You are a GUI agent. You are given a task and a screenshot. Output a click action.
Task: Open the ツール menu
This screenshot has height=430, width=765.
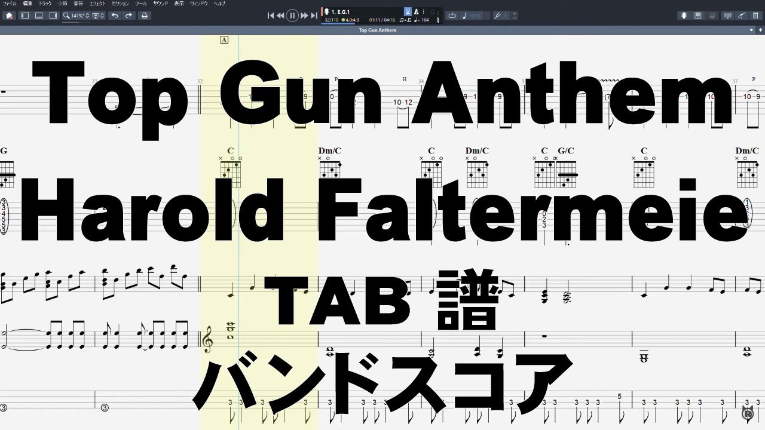pyautogui.click(x=141, y=3)
